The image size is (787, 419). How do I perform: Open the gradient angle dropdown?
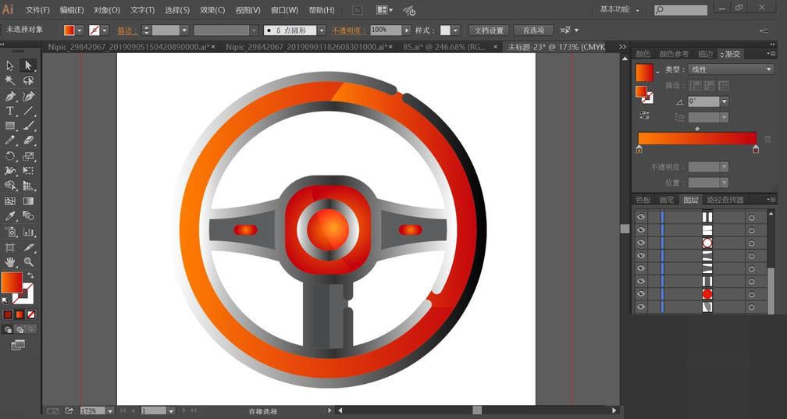tap(724, 101)
